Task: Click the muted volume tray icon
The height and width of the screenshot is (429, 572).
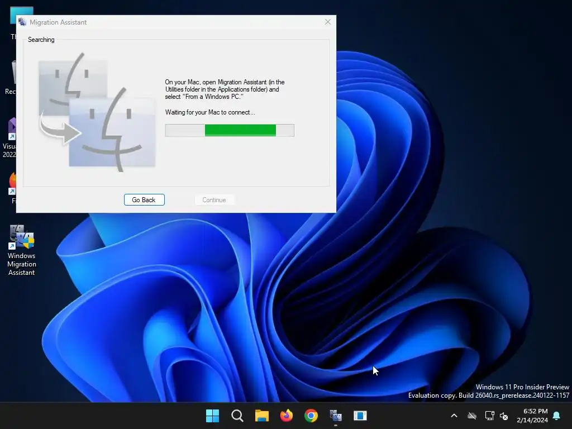Action: 504,416
